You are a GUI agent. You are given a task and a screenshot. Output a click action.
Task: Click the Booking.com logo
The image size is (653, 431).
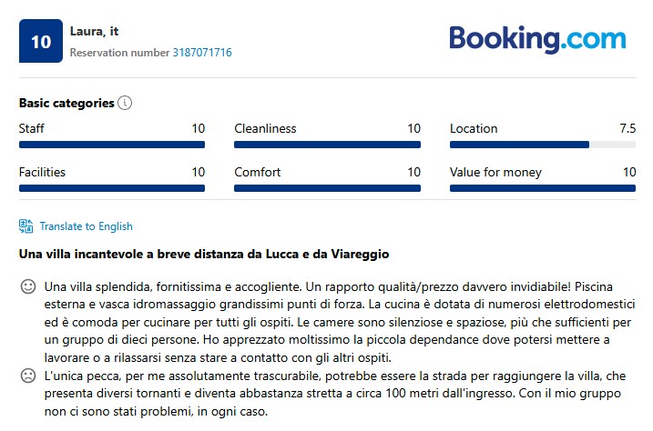537,39
